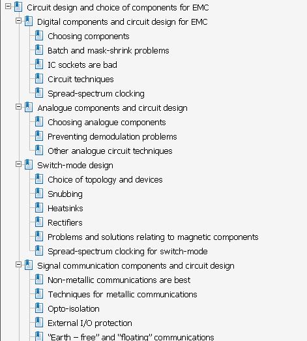Image resolution: width=307 pixels, height=341 pixels.
Task: Click the bookmark icon for Switch-mode design
Action: pyautogui.click(x=29, y=165)
